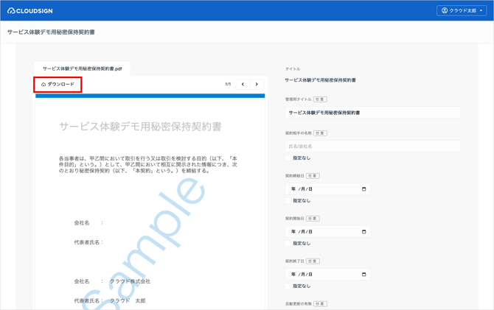Image resolution: width=494 pixels, height=310 pixels.
Task: Open the クラウド太郎 account dropdown
Action: click(462, 11)
